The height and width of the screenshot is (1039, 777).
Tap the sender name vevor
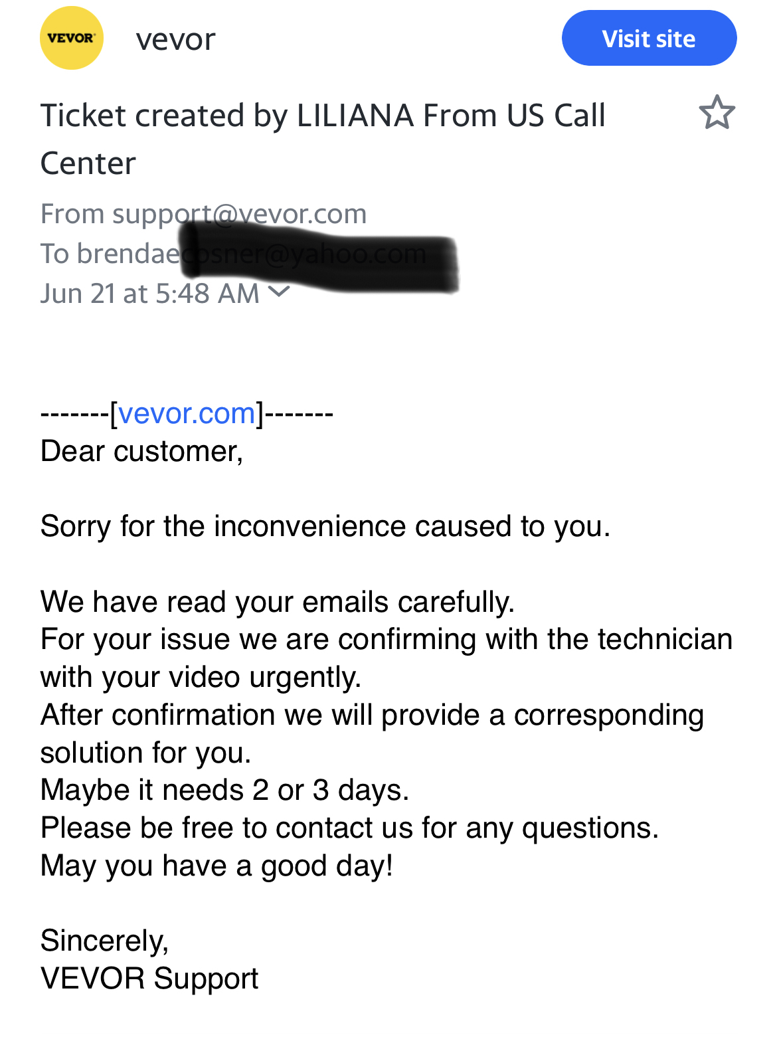175,39
